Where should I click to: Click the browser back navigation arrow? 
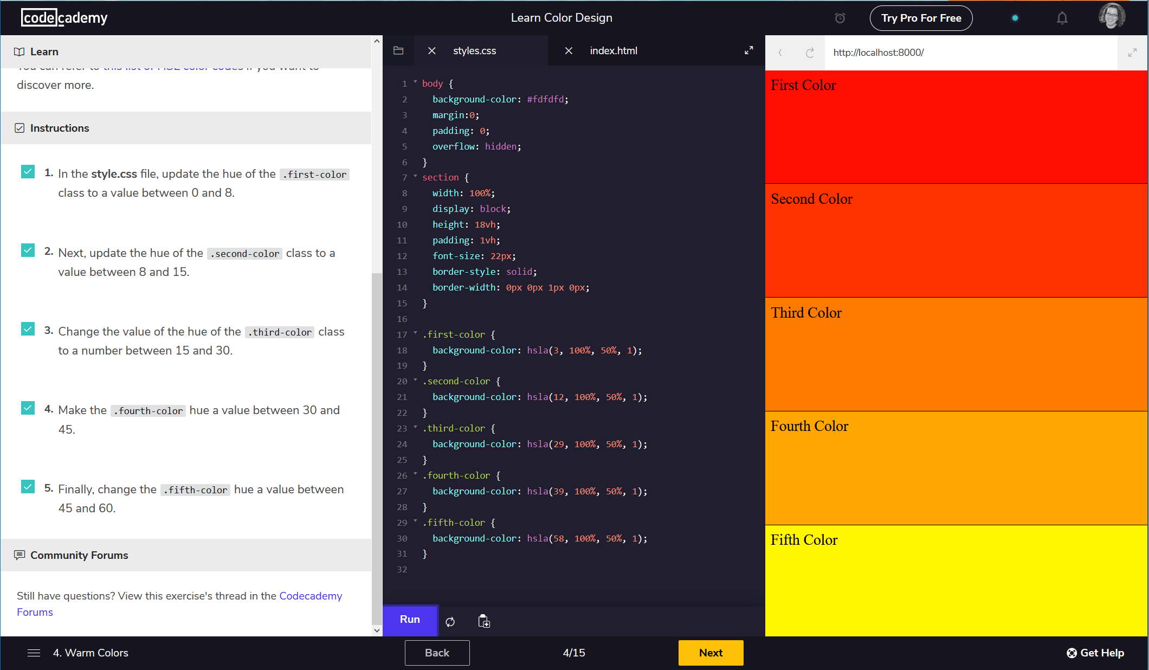click(x=780, y=53)
